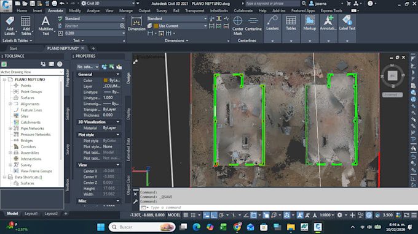The height and width of the screenshot is (234, 418).
Task: Toggle object snap in status bar
Action: point(253,215)
